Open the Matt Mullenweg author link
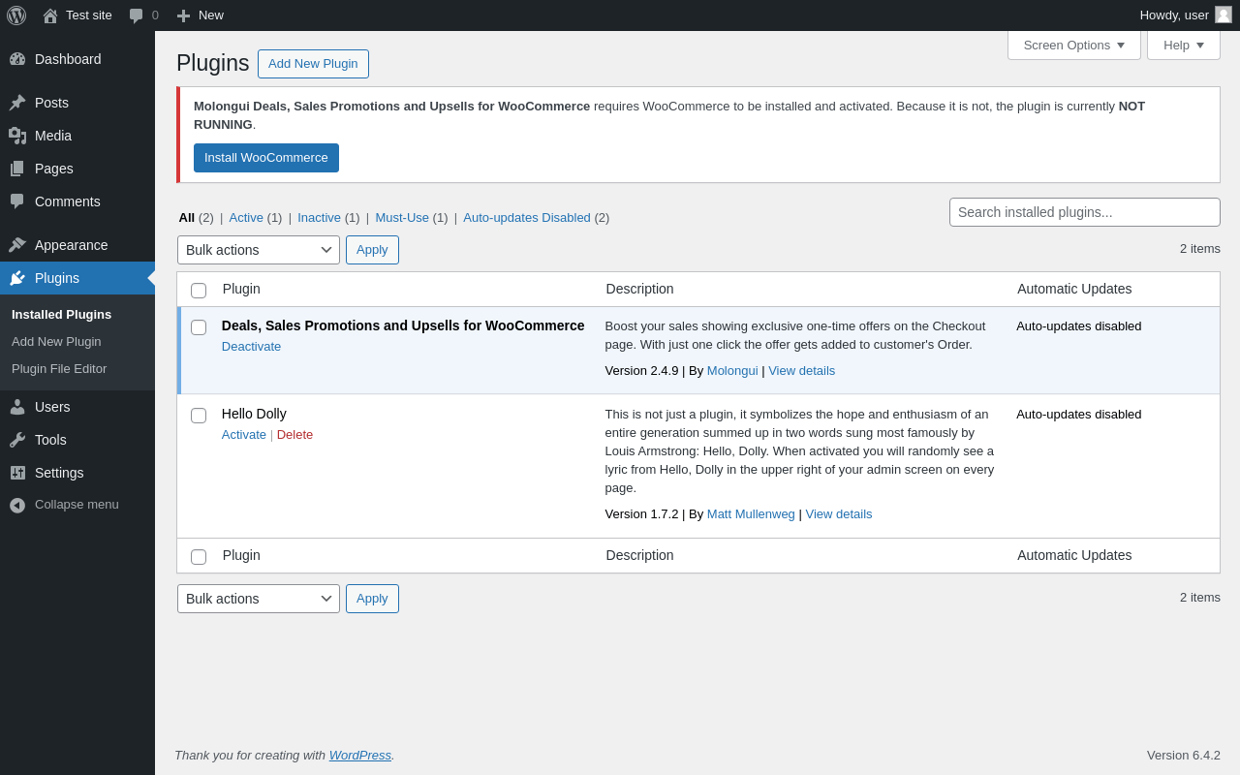 pos(751,514)
